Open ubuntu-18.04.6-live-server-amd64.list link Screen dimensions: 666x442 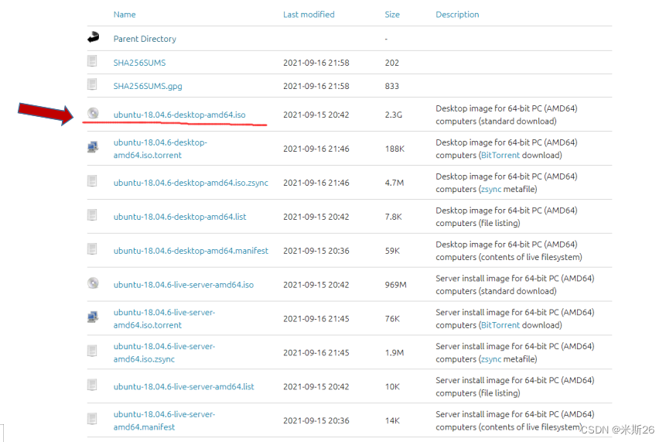click(x=183, y=387)
